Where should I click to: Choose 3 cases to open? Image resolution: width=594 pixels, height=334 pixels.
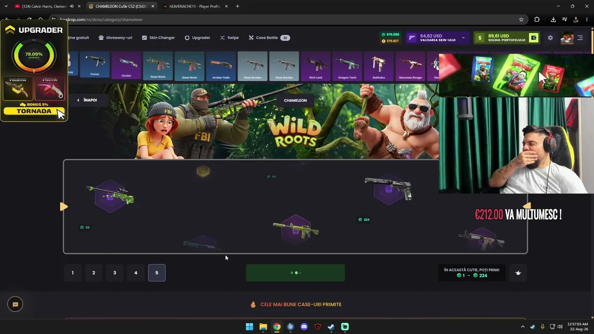(x=115, y=273)
